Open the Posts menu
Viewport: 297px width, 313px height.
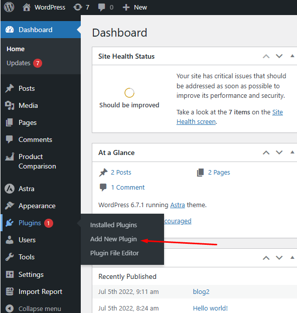click(x=27, y=88)
